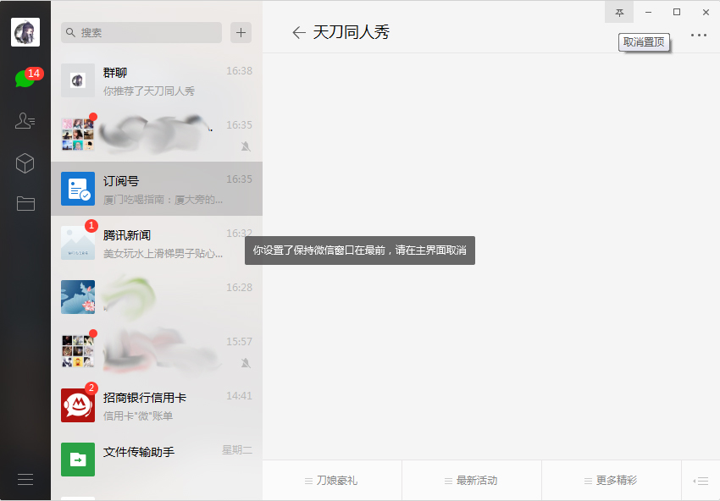Toggle the keep-window-on-top pin icon
The image size is (720, 501).
621,12
